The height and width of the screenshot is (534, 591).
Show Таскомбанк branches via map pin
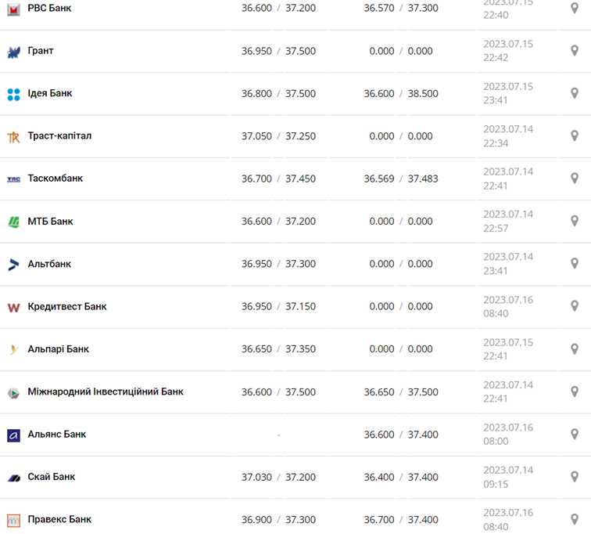[x=575, y=179]
